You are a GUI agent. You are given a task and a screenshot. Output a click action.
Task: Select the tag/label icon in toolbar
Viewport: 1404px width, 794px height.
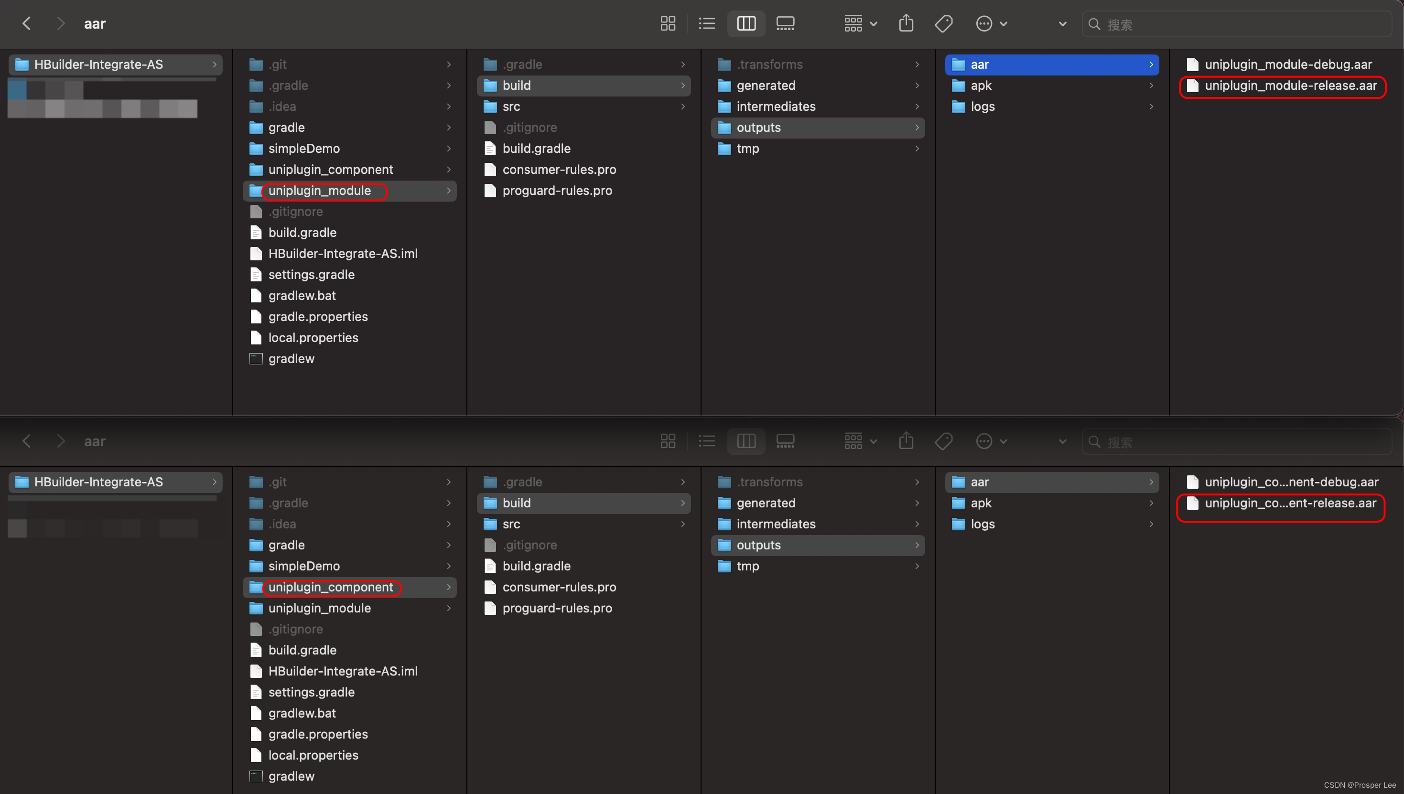point(943,24)
